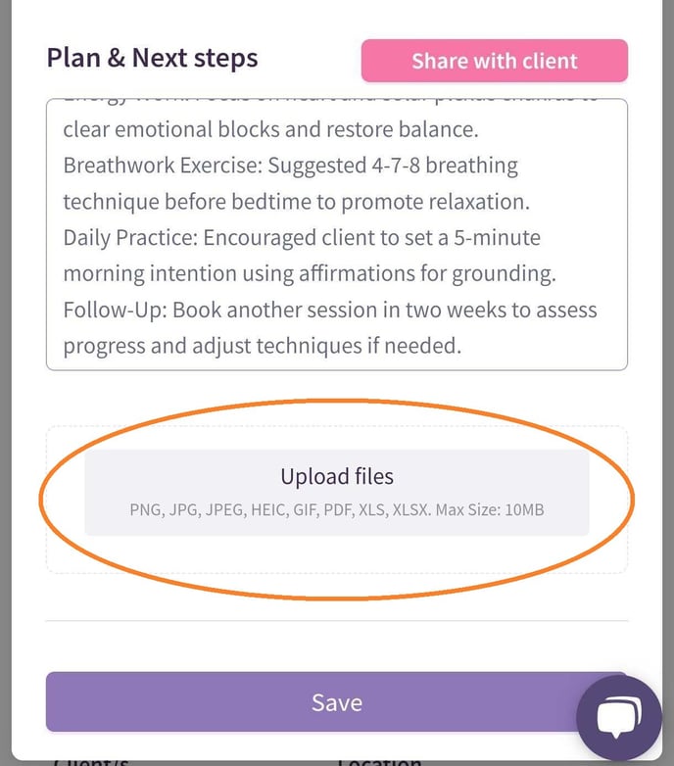Click the Upload files button
Viewport: 674px width, 766px height.
336,477
